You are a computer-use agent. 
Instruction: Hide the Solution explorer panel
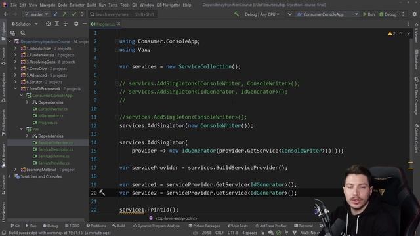coord(85,24)
